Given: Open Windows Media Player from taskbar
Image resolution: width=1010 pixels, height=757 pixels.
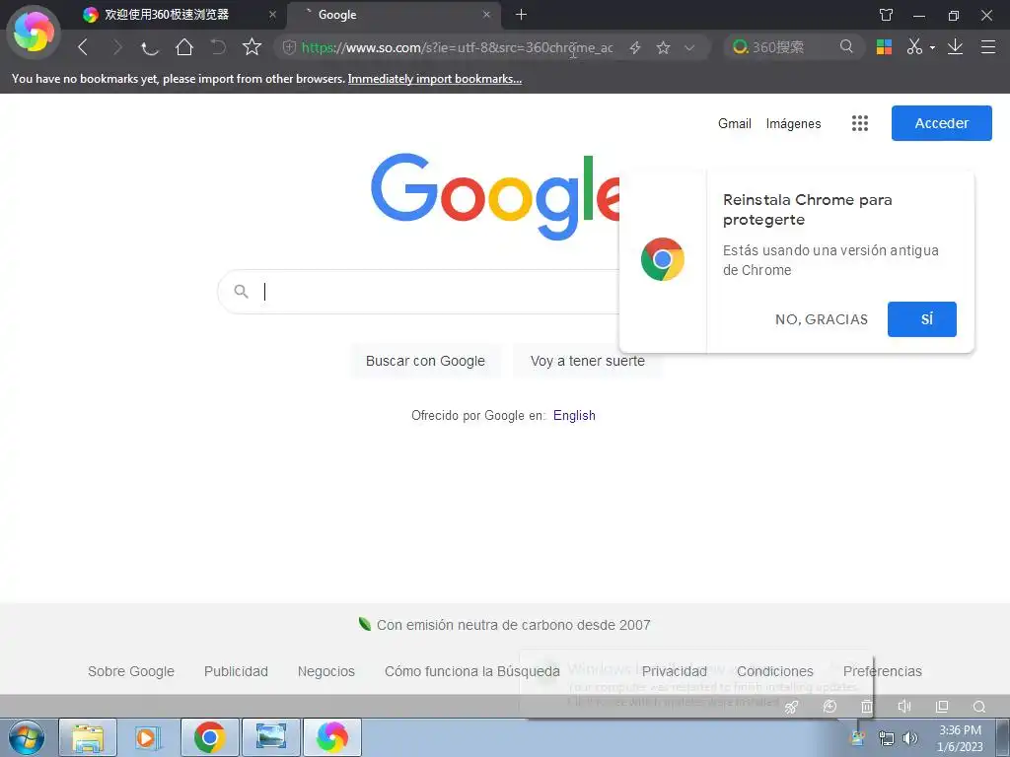Looking at the screenshot, I should click(147, 737).
